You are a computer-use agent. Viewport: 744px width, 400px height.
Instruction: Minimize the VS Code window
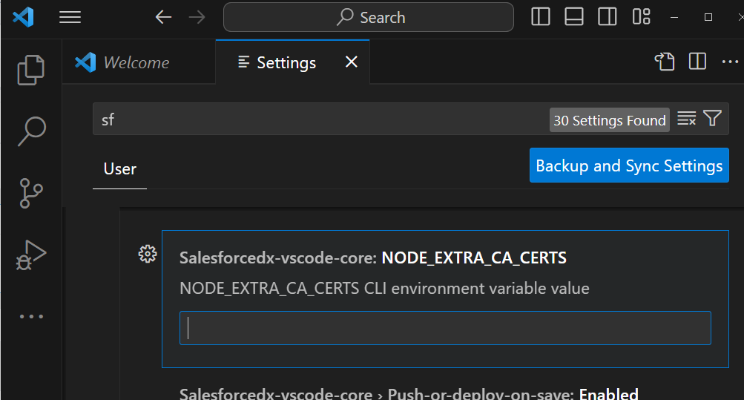point(674,17)
